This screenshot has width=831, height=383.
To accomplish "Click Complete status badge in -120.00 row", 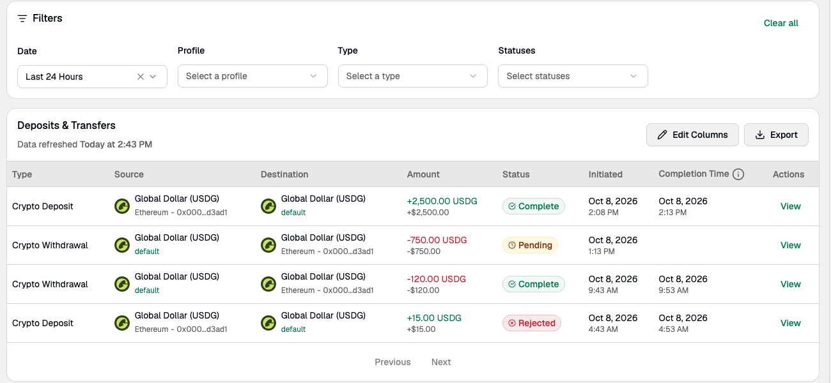I will click(x=534, y=284).
